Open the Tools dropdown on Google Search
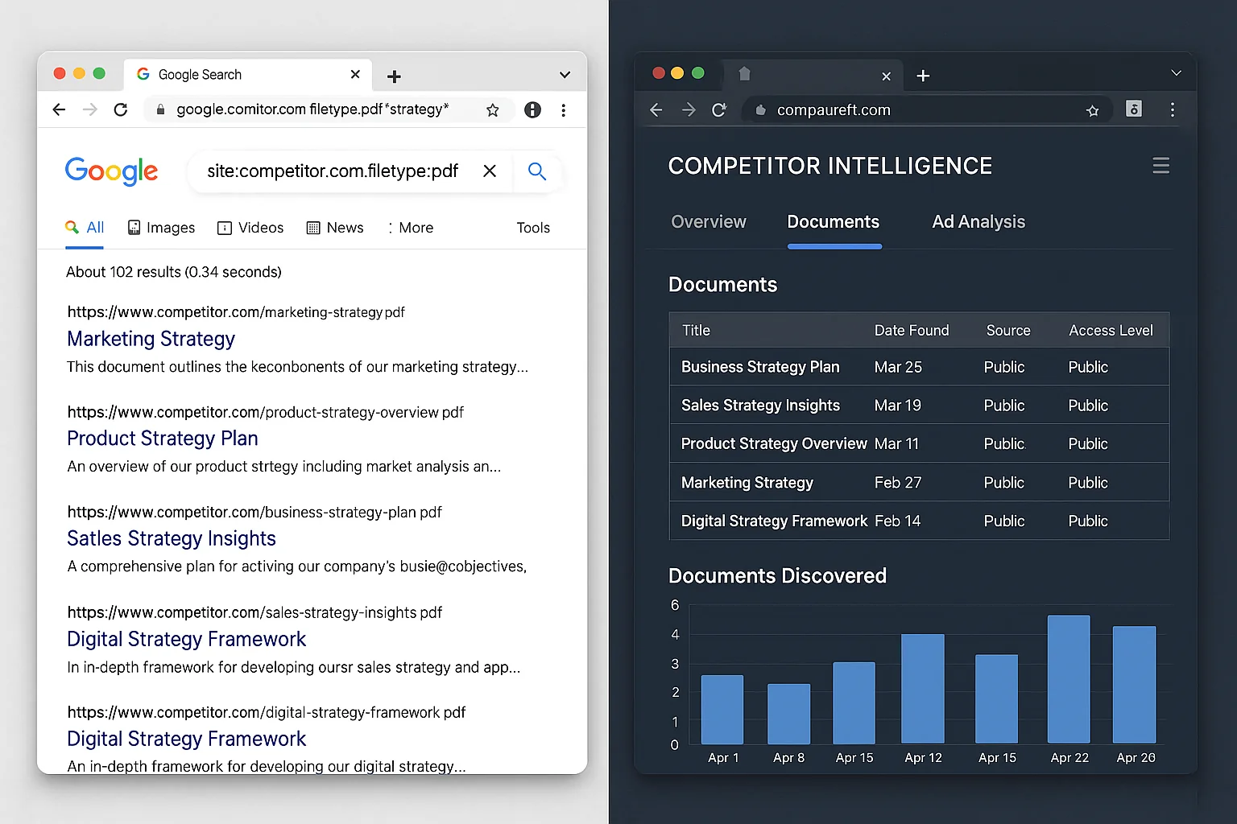1237x824 pixels. pos(533,228)
